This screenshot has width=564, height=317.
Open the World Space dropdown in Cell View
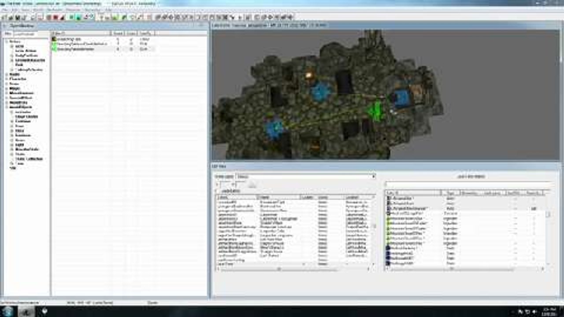coord(305,177)
